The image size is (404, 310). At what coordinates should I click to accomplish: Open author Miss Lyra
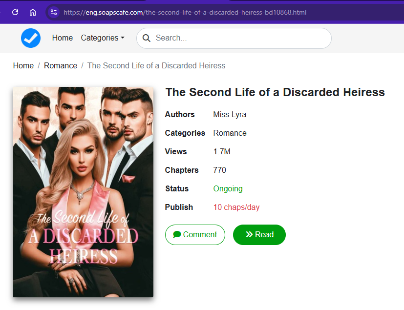pos(230,114)
